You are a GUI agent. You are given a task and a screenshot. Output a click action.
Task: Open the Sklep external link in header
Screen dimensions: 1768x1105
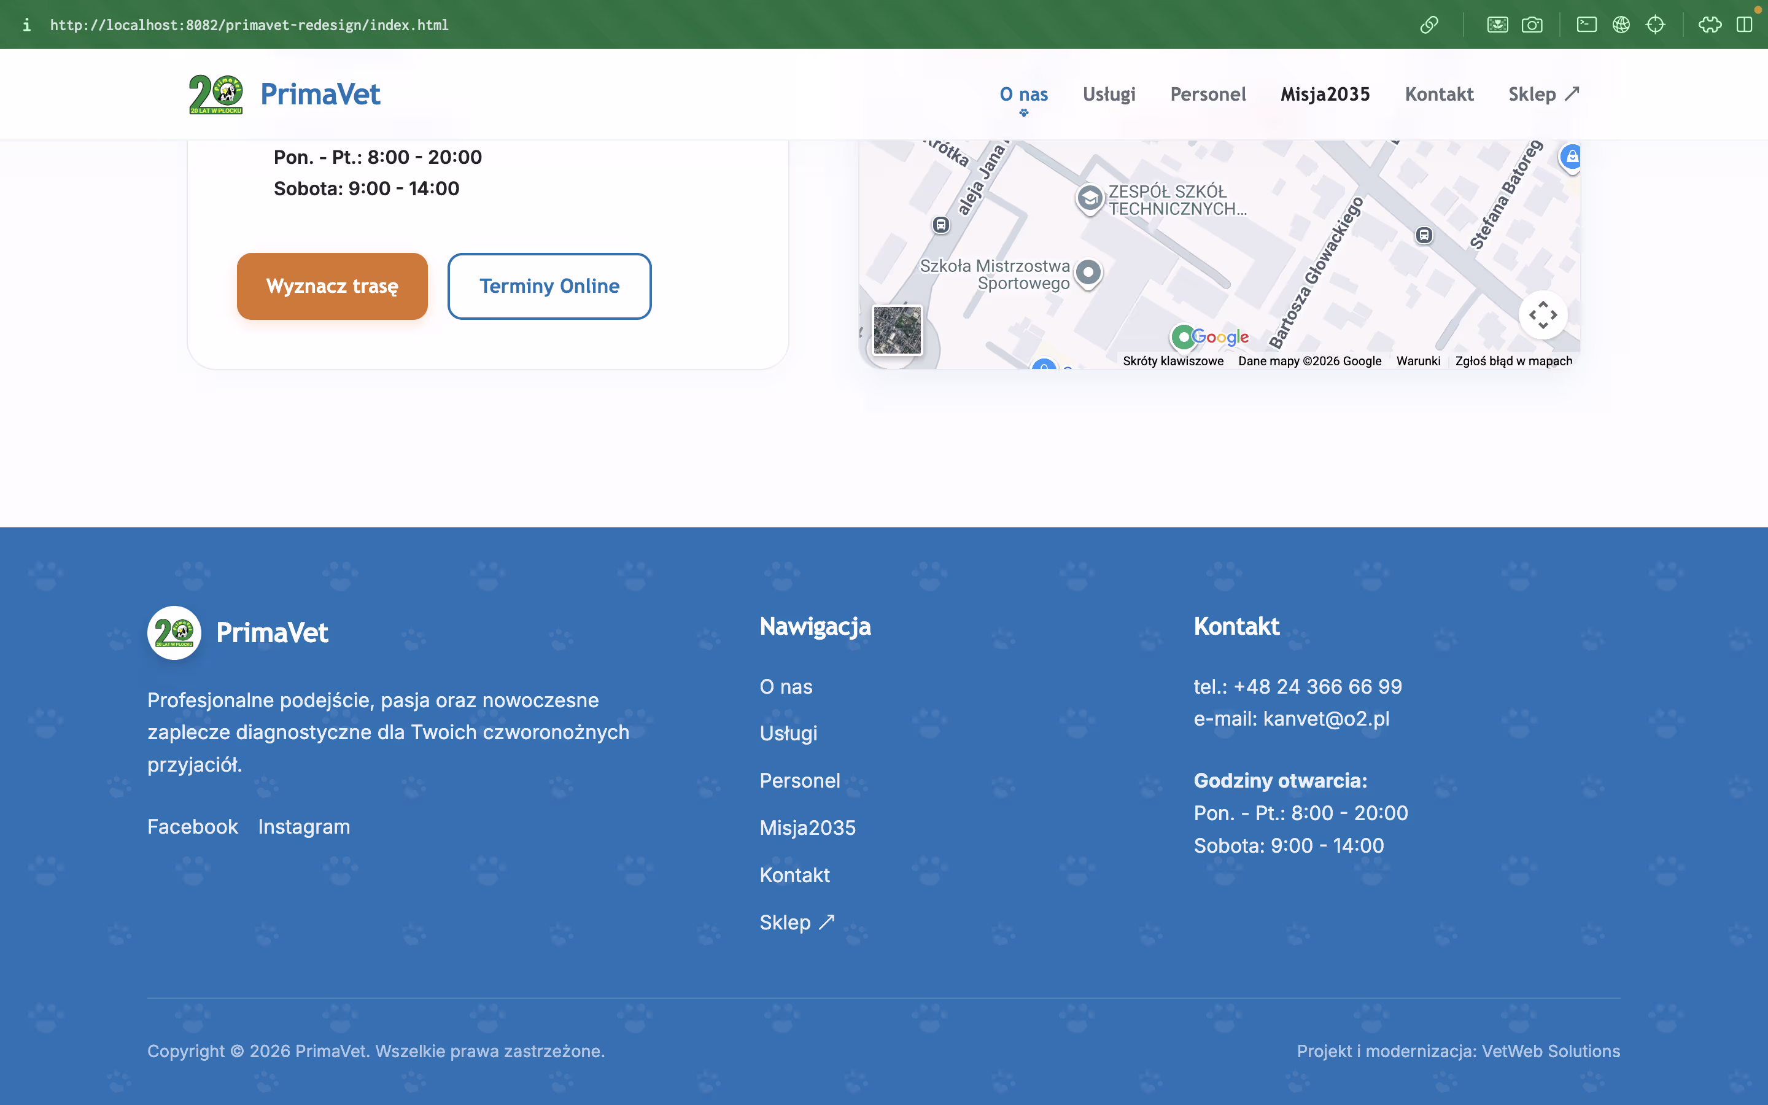[1544, 95]
